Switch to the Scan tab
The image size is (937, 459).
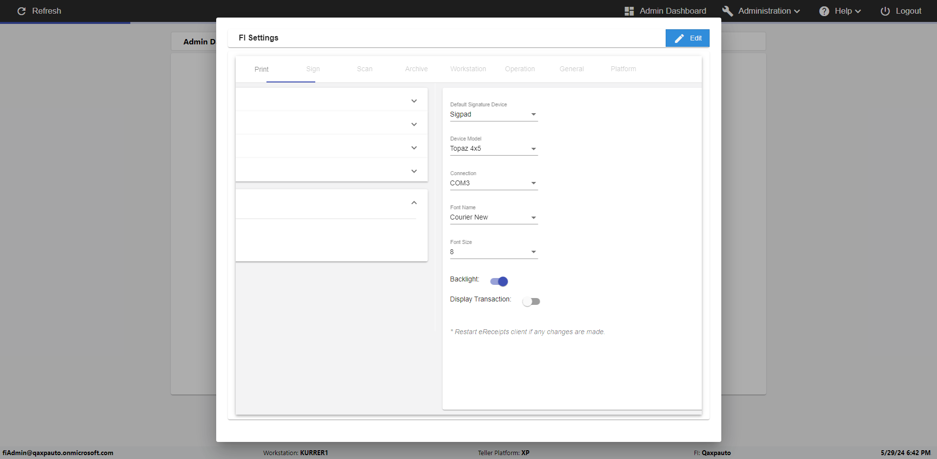click(365, 69)
